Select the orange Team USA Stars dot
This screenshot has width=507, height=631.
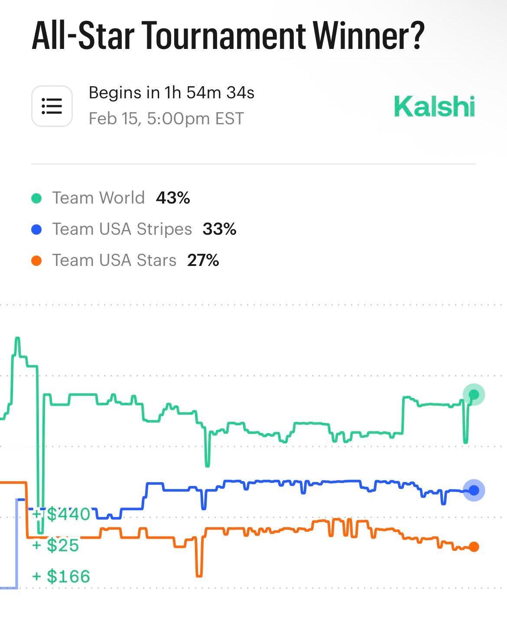[x=37, y=261]
